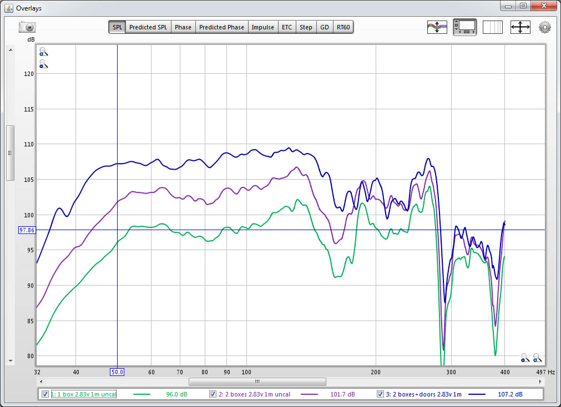561x407 pixels.
Task: Click the 96.0 dB trace value
Action: 177,394
